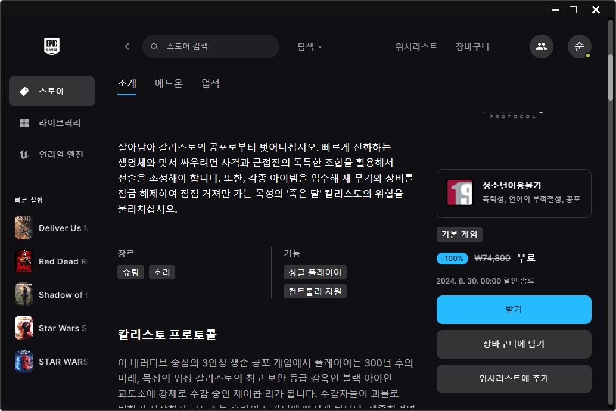Click the 기능 label
Image resolution: width=616 pixels, height=411 pixels.
pyautogui.click(x=292, y=253)
